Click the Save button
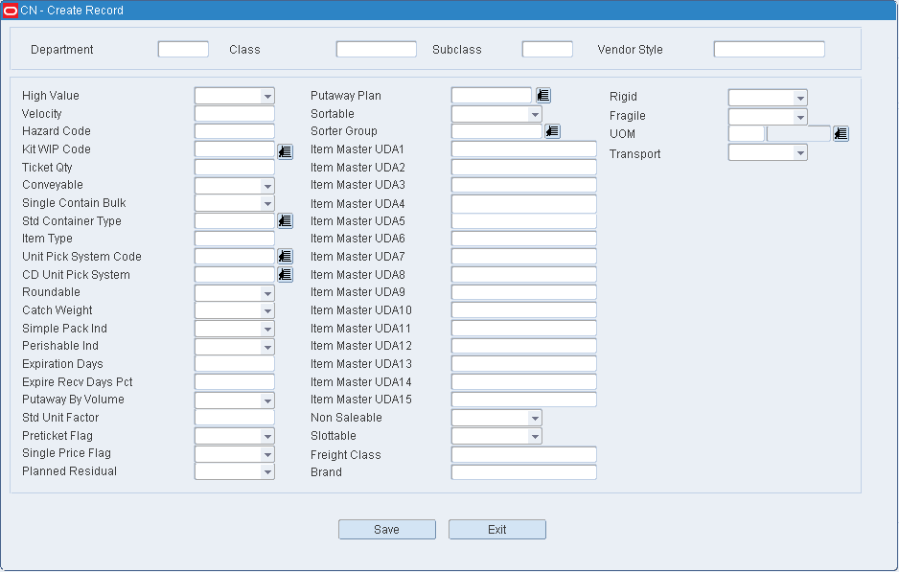The image size is (899, 572). [387, 530]
